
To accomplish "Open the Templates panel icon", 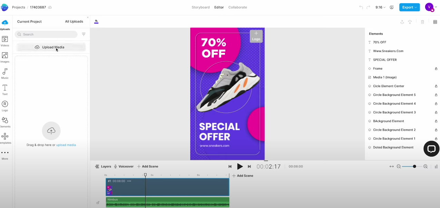I will 5,139.
